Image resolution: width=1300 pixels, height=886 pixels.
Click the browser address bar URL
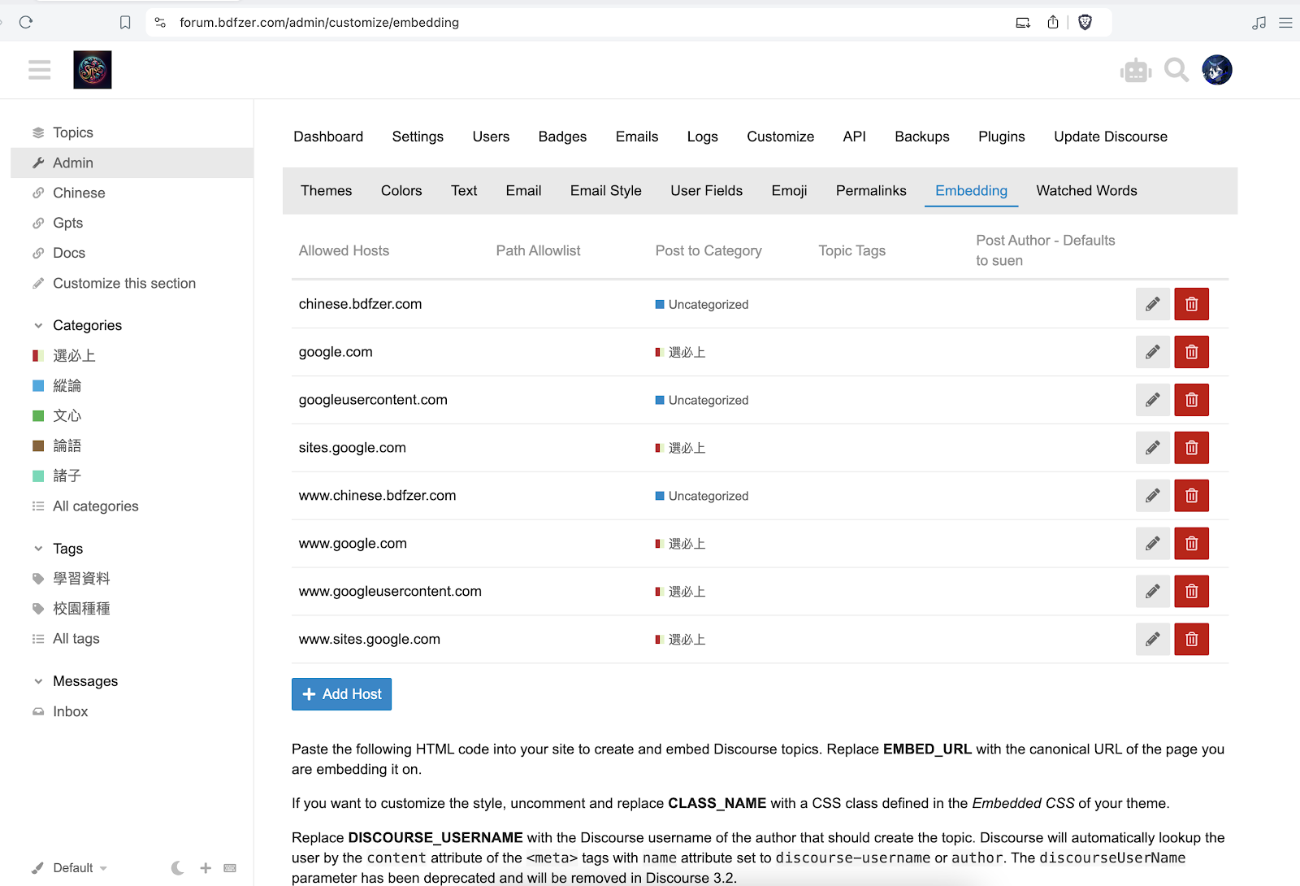[x=319, y=23]
